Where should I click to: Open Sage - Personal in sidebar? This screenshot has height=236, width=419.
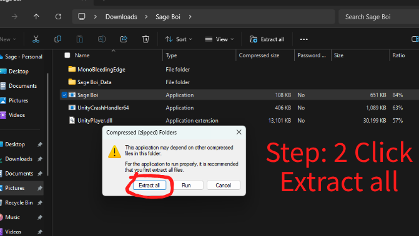point(22,57)
